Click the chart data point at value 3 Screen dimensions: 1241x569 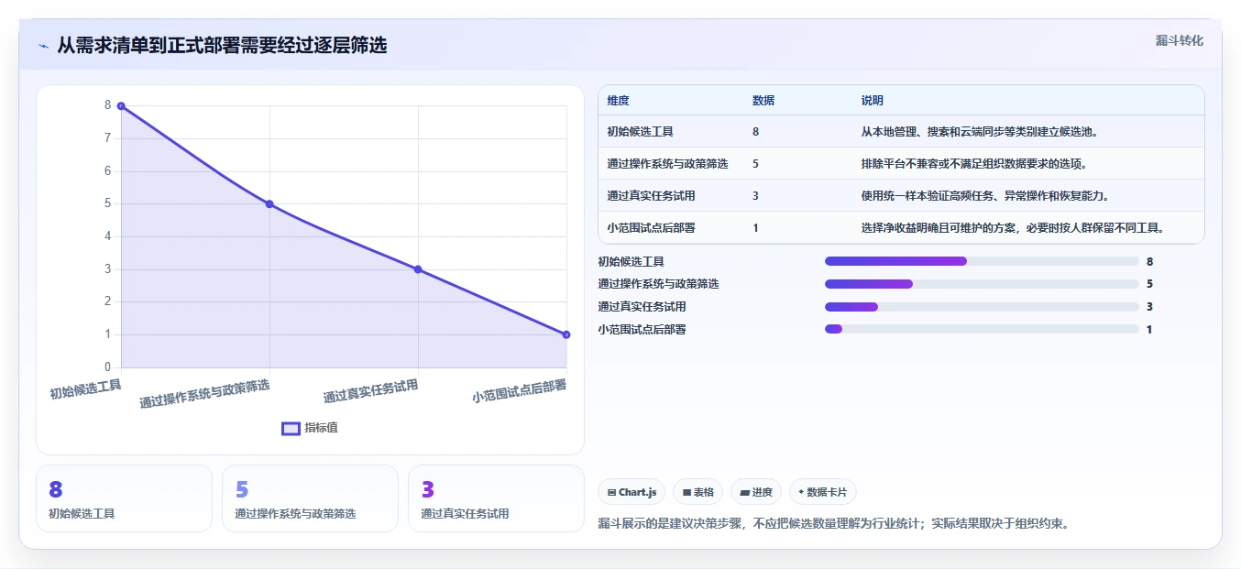coord(418,269)
